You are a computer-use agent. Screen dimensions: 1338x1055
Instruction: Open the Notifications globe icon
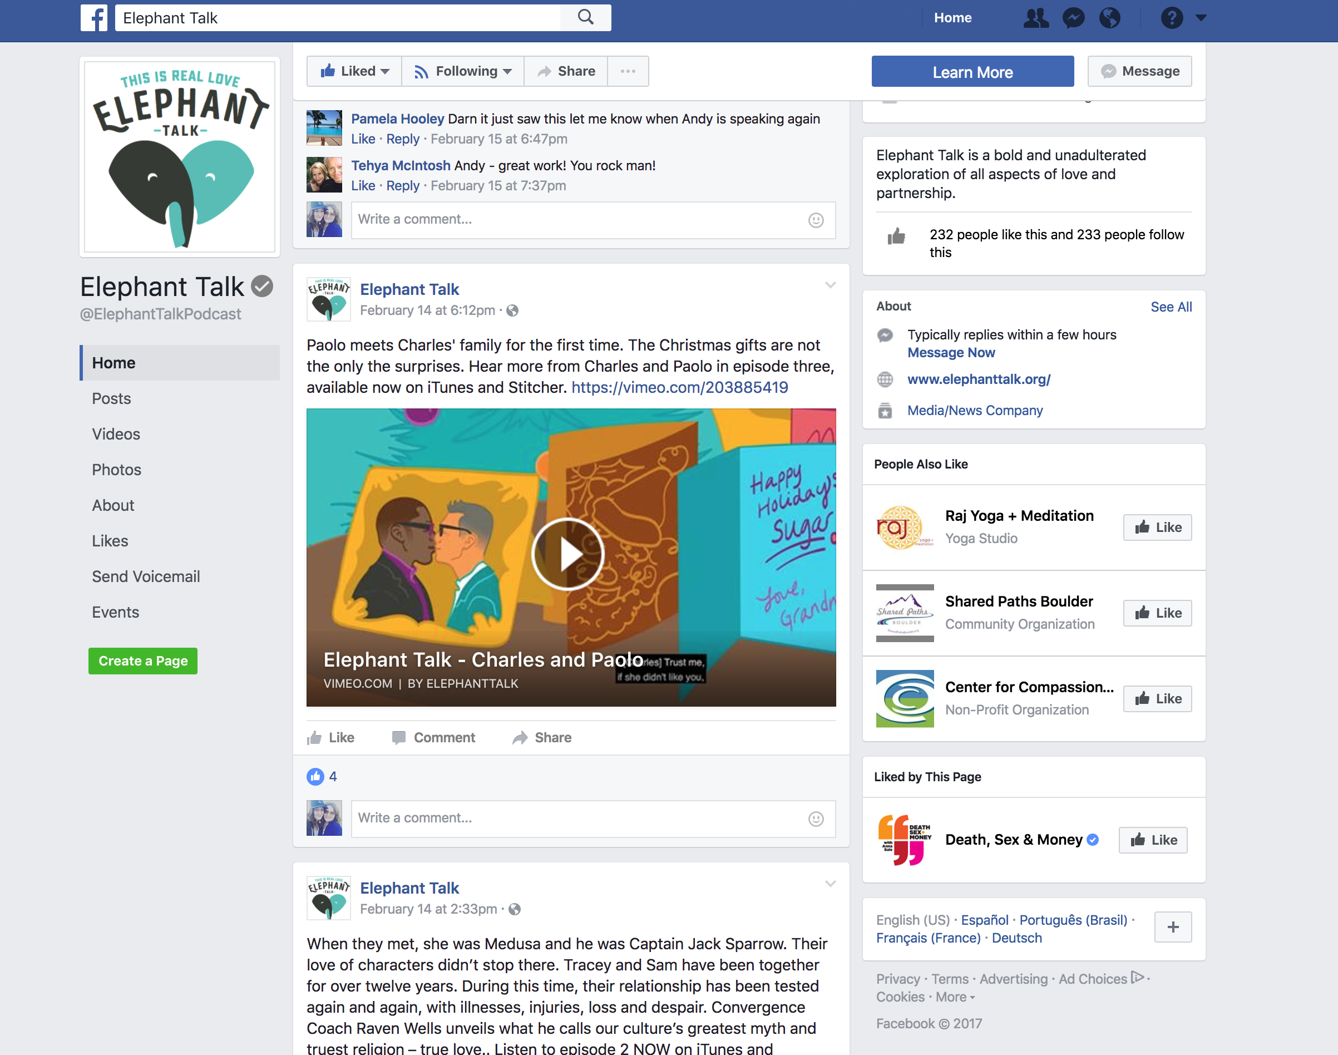(x=1109, y=18)
